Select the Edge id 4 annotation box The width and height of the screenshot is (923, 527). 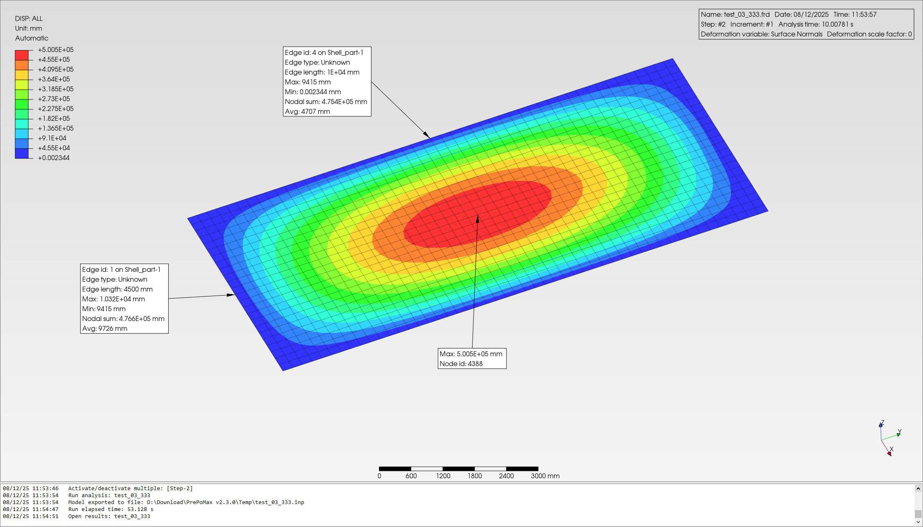click(327, 81)
